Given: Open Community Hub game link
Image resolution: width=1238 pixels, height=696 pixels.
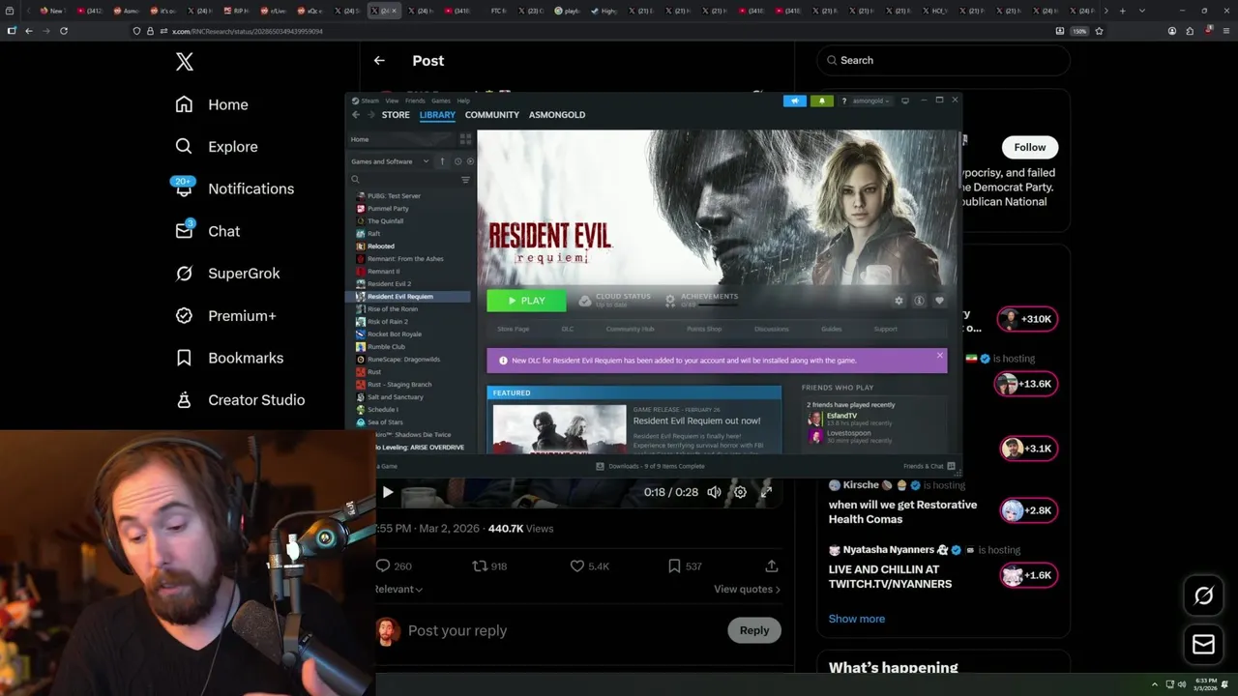Looking at the screenshot, I should (x=630, y=329).
